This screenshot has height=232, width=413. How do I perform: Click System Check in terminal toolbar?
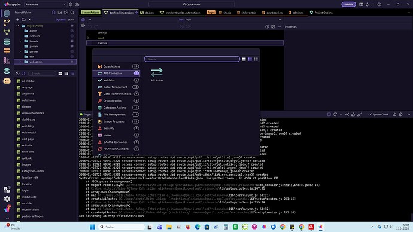click(x=378, y=114)
